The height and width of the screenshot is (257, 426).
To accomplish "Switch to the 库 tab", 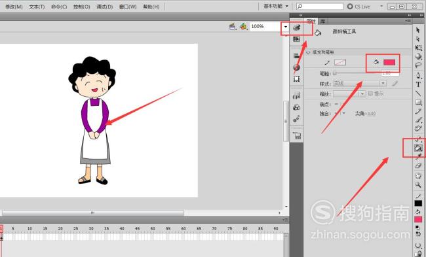I will coord(322,21).
